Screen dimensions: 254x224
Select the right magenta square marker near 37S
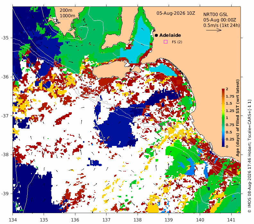pos(169,124)
